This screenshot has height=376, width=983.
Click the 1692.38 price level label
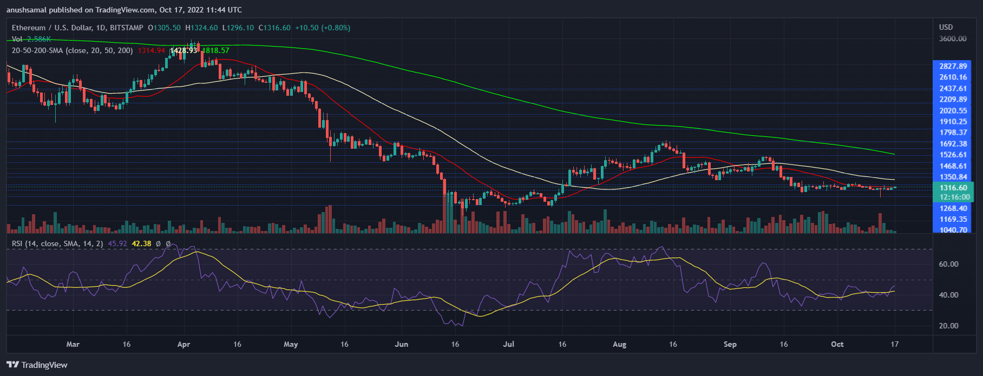pos(953,144)
